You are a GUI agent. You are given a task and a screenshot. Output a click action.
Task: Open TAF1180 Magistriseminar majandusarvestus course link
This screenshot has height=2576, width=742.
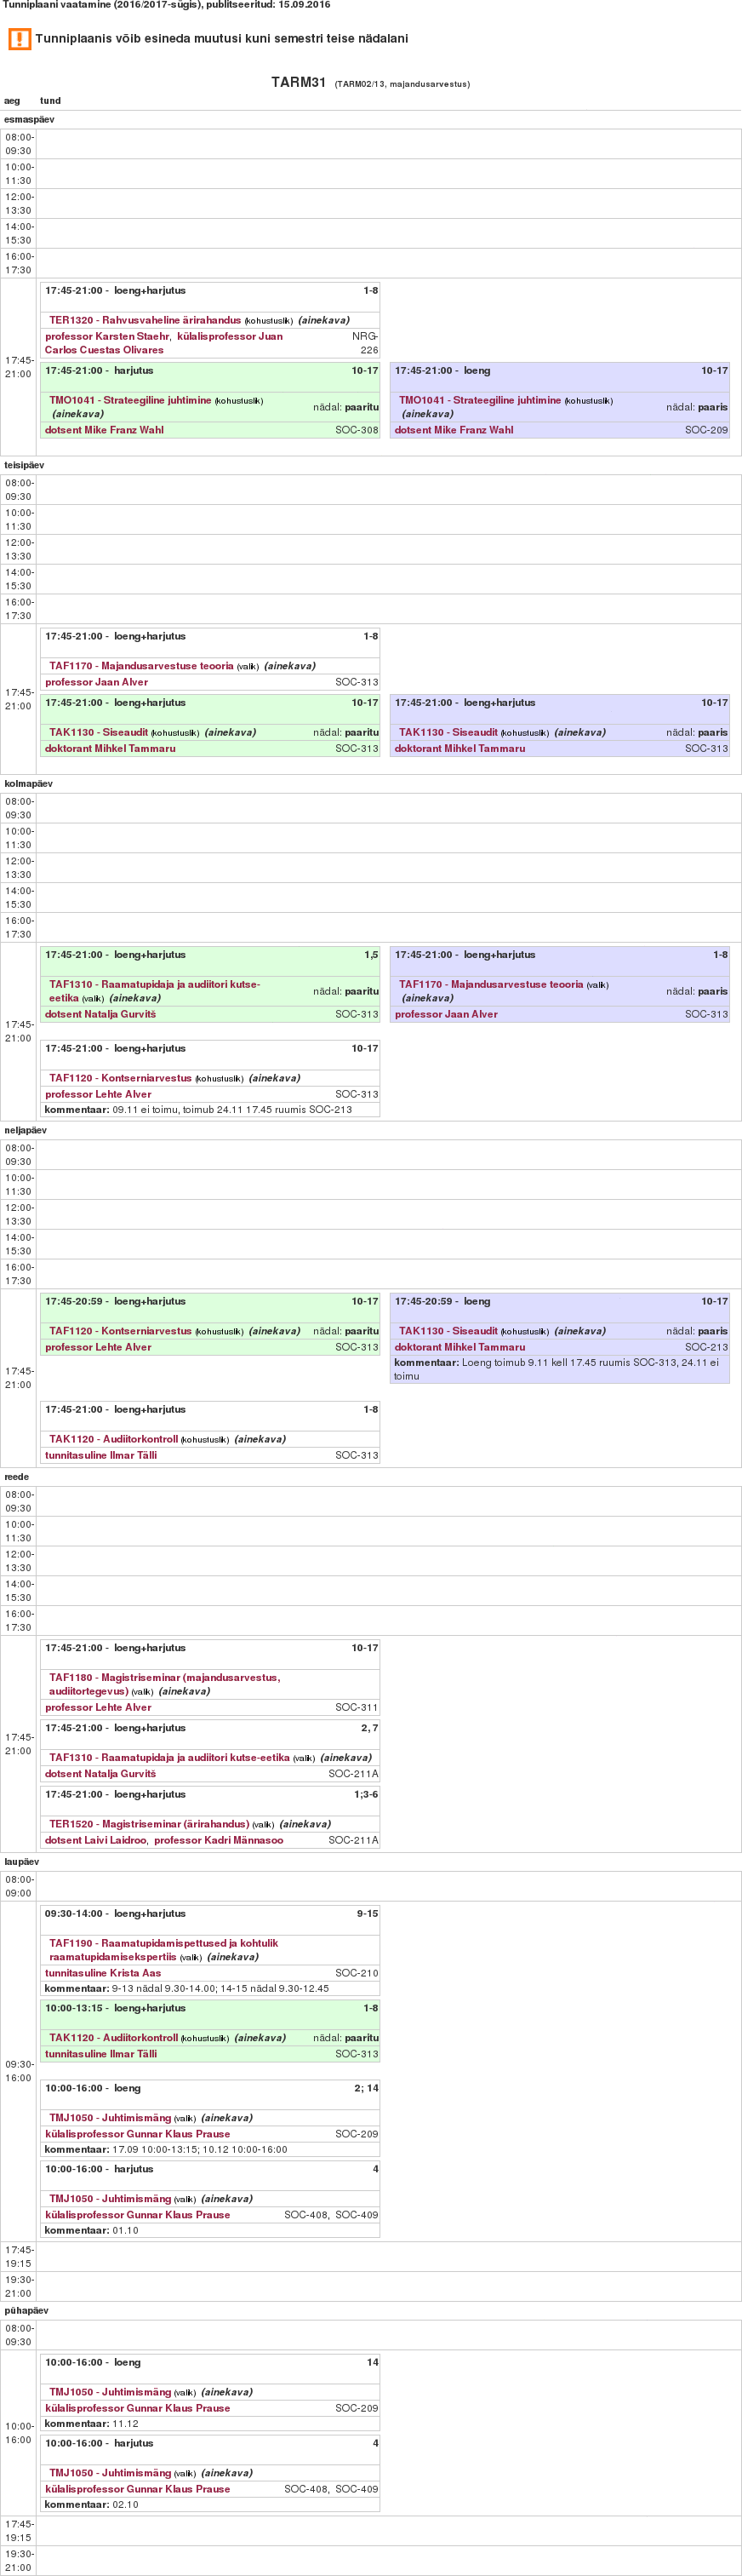pos(163,1677)
